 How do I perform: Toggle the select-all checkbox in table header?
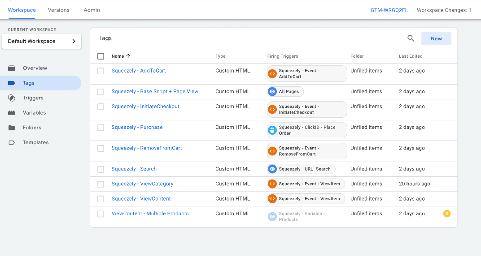click(101, 56)
